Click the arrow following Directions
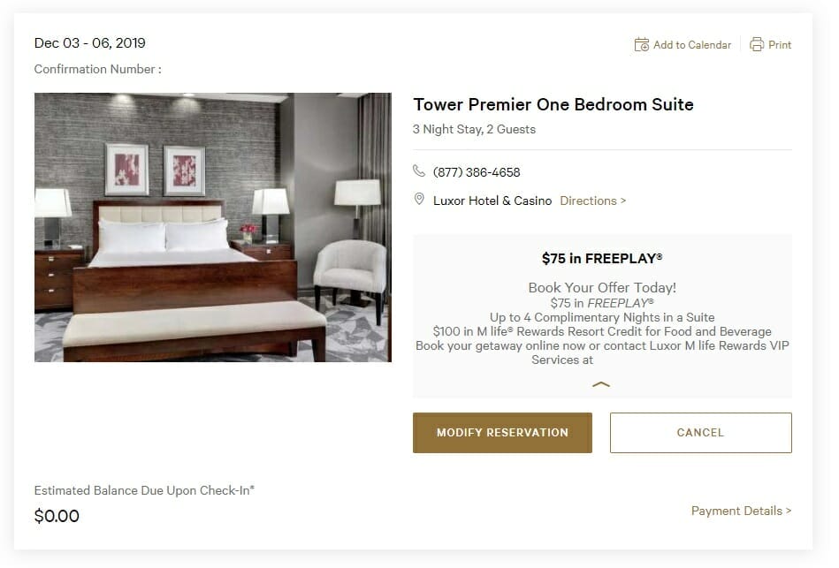The height and width of the screenshot is (568, 839). point(622,201)
